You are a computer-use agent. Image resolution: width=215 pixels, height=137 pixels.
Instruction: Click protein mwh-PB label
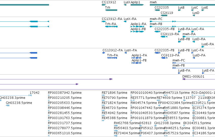coord(179,65)
